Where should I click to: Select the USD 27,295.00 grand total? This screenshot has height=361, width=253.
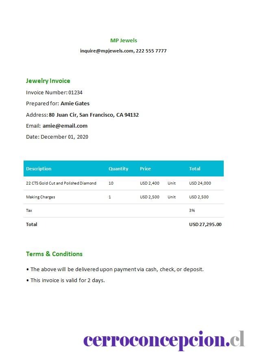(x=205, y=224)
